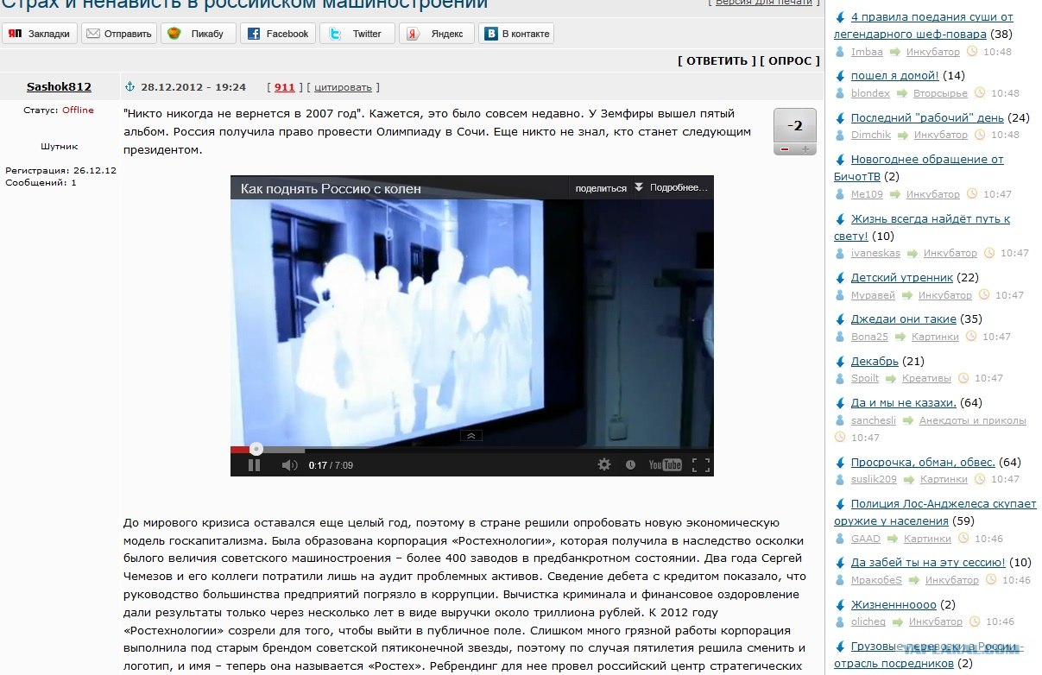The width and height of the screenshot is (1042, 675).
Task: Click цитировать to quote the post
Action: click(x=343, y=87)
